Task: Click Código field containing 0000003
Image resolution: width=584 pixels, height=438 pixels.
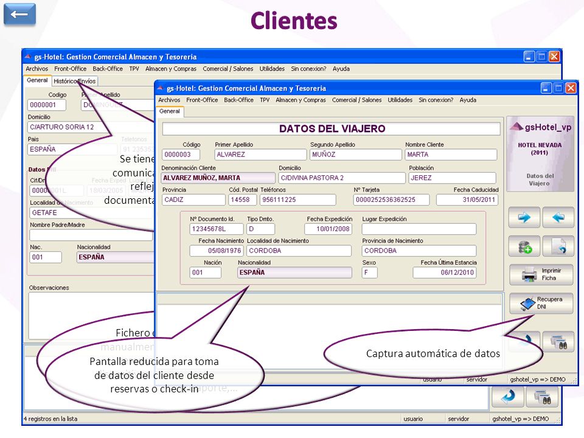Action: (x=181, y=154)
